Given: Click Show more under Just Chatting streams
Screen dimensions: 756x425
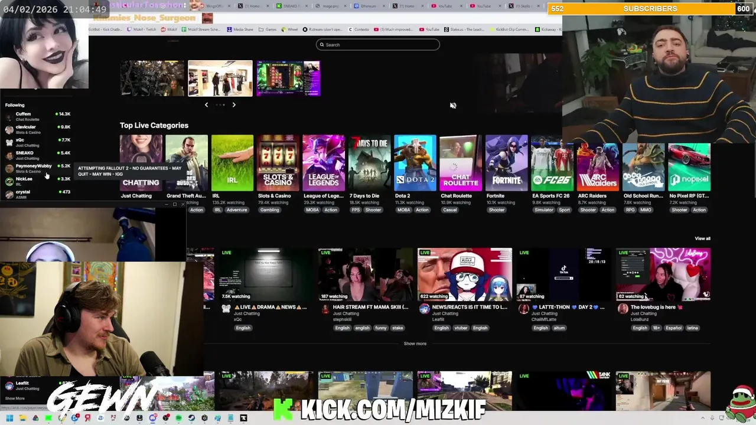Looking at the screenshot, I should coord(415,344).
